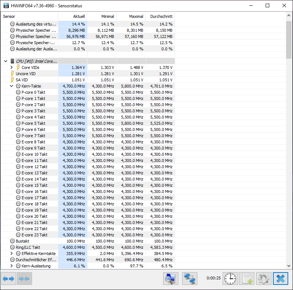Reset the elapsed time clock button
Screen dimensions: 293x290
(230, 279)
